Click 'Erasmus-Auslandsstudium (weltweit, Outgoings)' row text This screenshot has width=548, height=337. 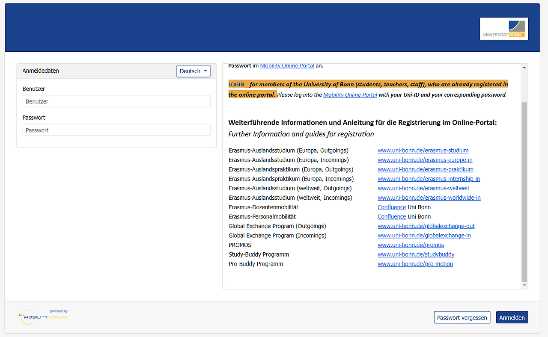290,188
